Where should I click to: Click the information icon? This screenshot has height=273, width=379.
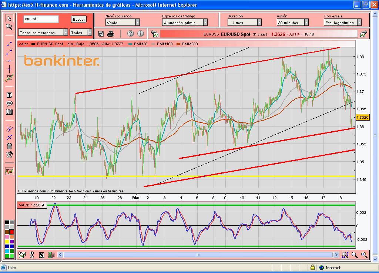[141, 34]
